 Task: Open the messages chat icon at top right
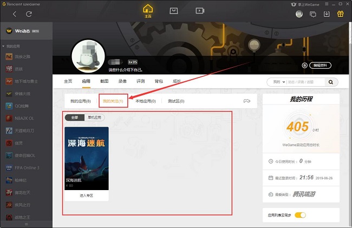(312, 14)
